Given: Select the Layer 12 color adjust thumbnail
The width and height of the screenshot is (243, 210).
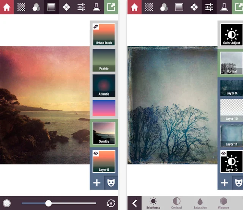Looking at the screenshot, I should [x=232, y=161].
